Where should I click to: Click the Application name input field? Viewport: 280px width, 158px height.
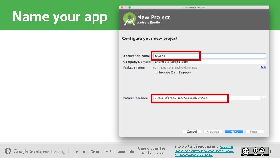pos(210,56)
